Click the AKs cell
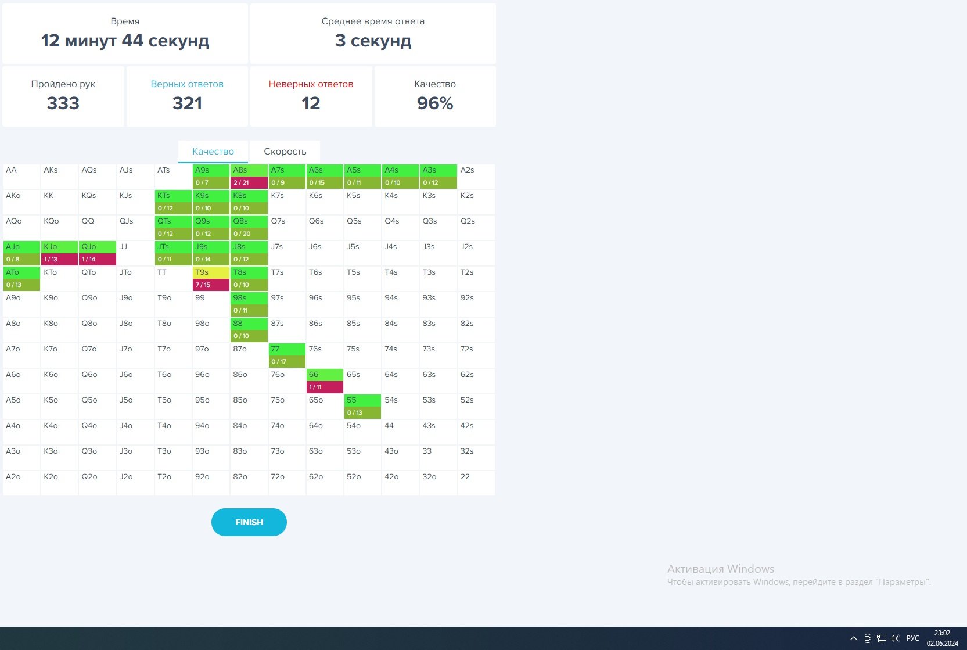This screenshot has width=967, height=650. (59, 177)
